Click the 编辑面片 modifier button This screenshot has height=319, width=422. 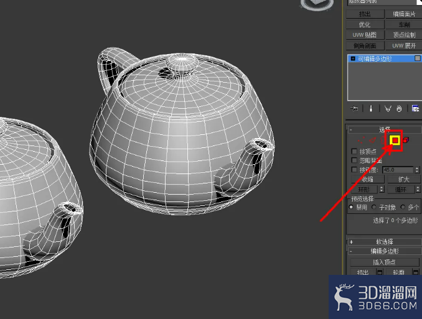pos(404,14)
